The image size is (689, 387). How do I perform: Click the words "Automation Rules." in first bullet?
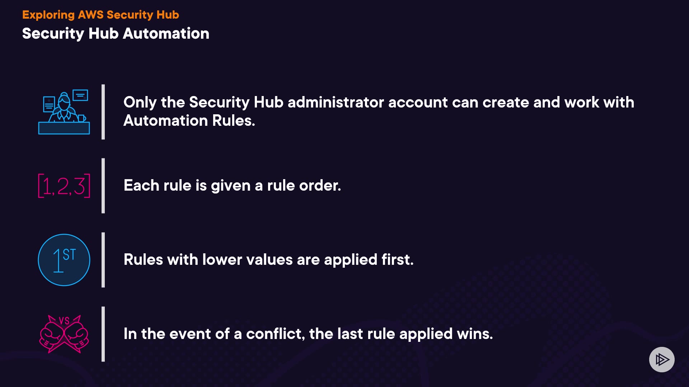pos(189,121)
